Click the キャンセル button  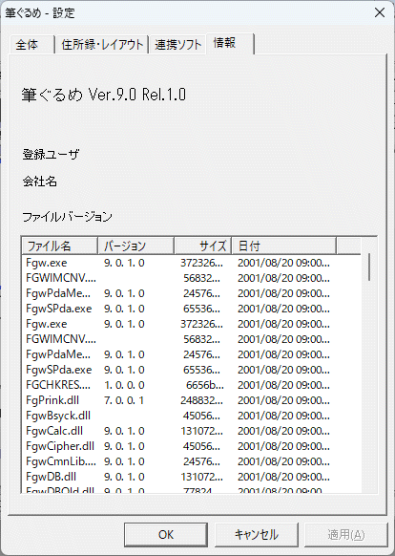(256, 535)
